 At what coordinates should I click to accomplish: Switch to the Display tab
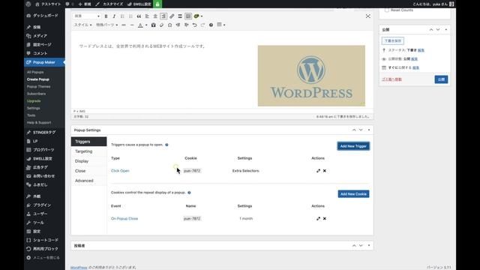(88, 161)
